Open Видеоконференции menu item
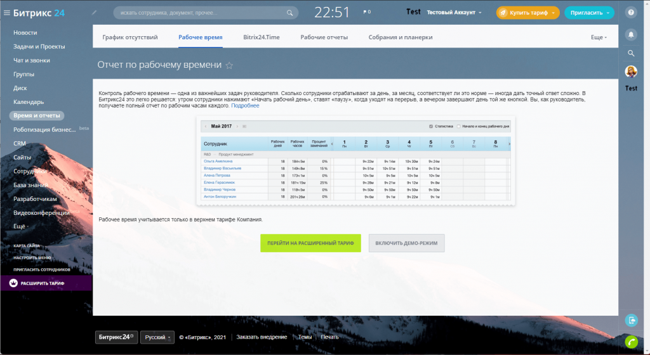This screenshot has height=355, width=650. (x=41, y=212)
